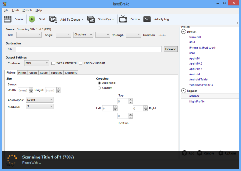
Task: Collapse the Devices presets group
Action: pyautogui.click(x=184, y=32)
